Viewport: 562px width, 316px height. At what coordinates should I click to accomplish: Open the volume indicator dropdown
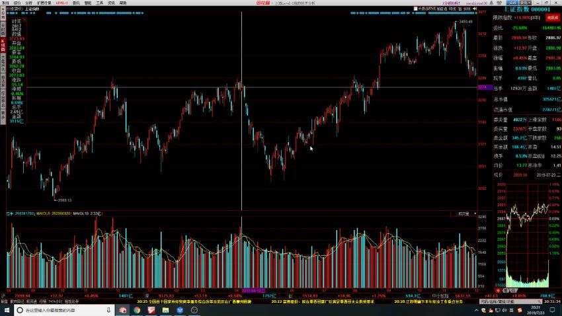click(x=463, y=214)
